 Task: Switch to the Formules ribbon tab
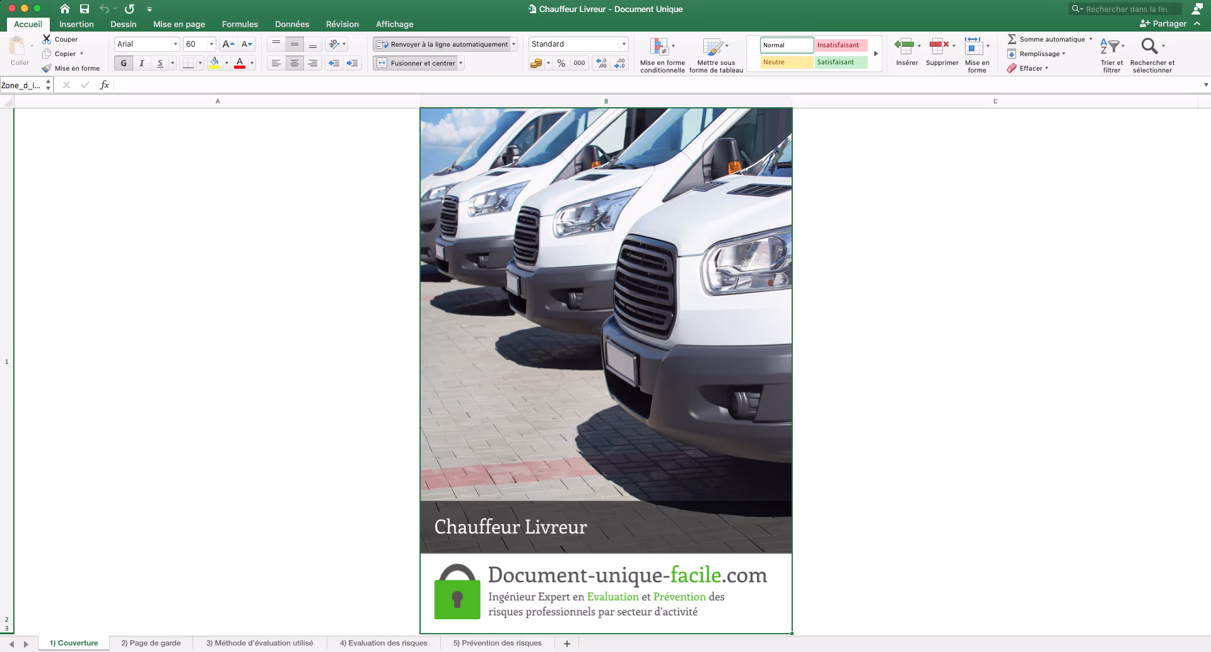240,24
